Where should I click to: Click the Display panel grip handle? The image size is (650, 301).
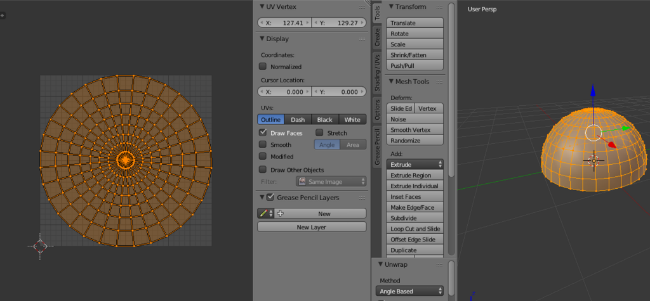[362, 39]
